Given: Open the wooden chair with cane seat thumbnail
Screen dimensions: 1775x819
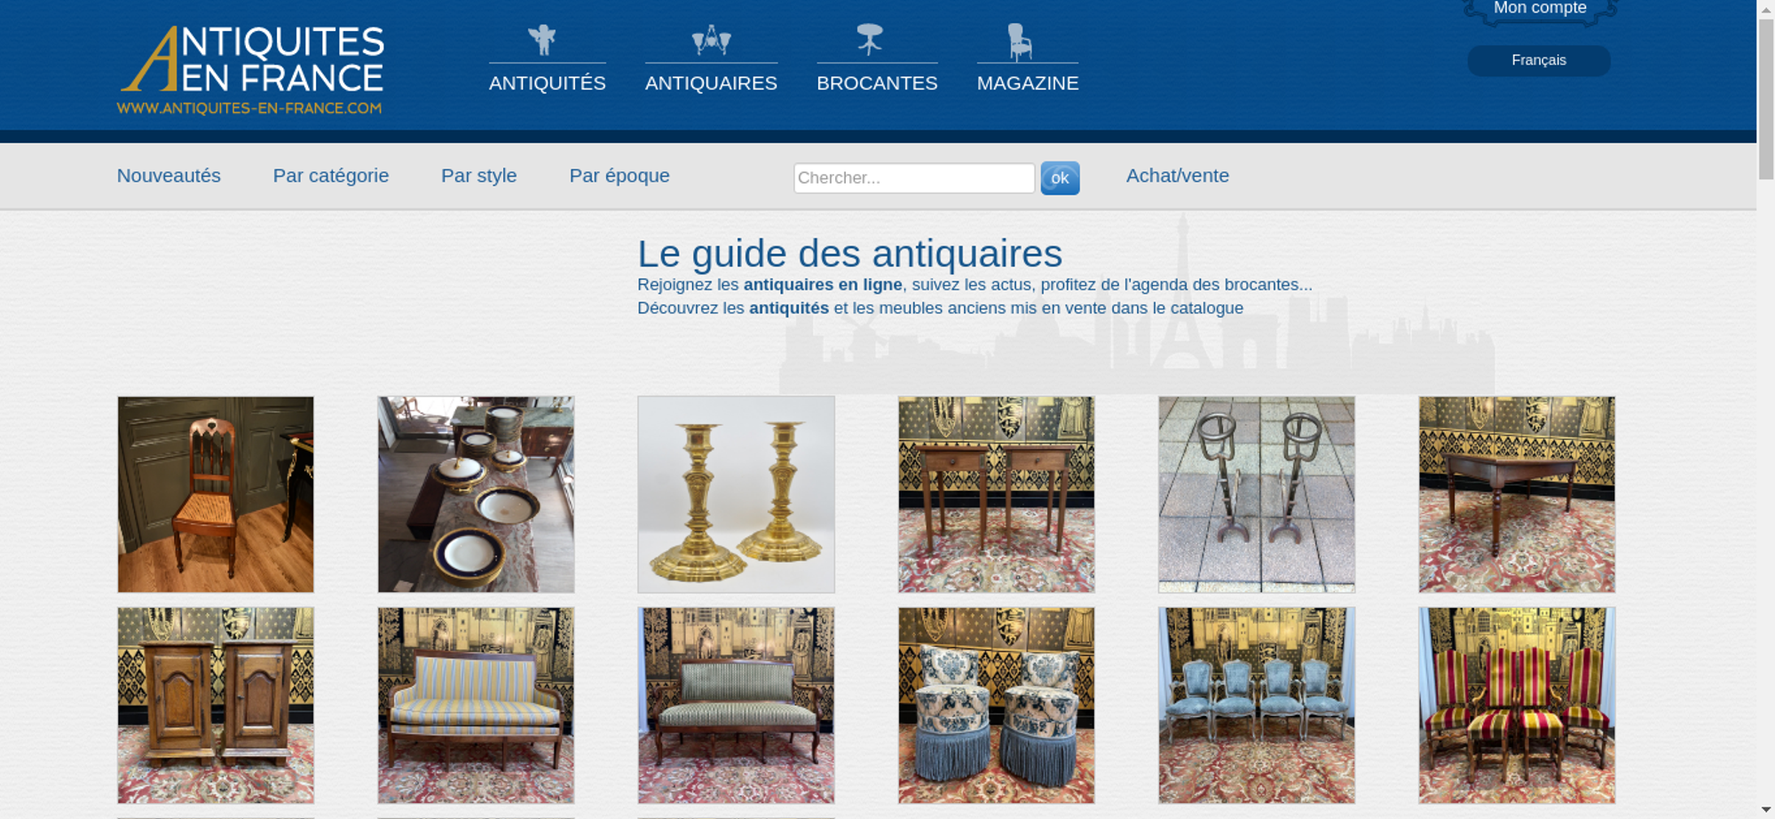Looking at the screenshot, I should (x=216, y=494).
